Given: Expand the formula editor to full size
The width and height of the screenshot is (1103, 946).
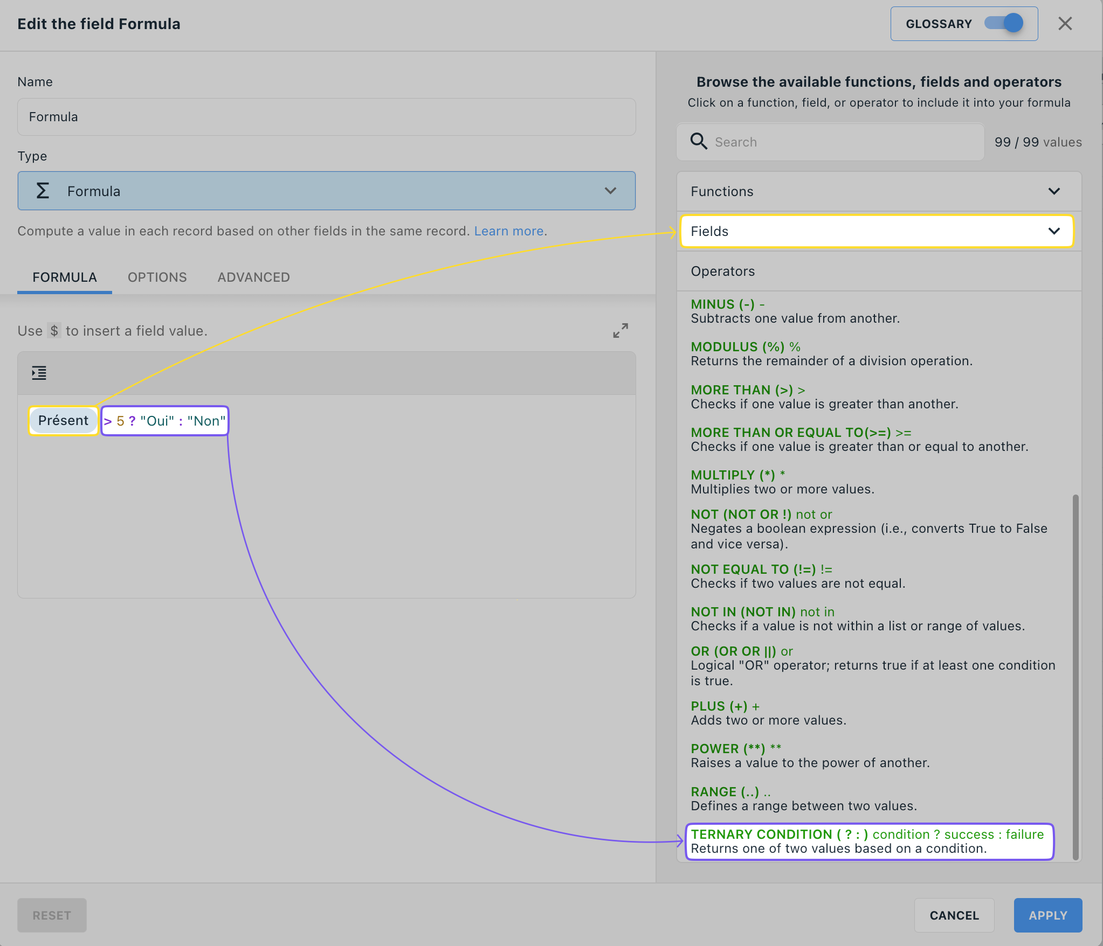Looking at the screenshot, I should click(x=620, y=330).
